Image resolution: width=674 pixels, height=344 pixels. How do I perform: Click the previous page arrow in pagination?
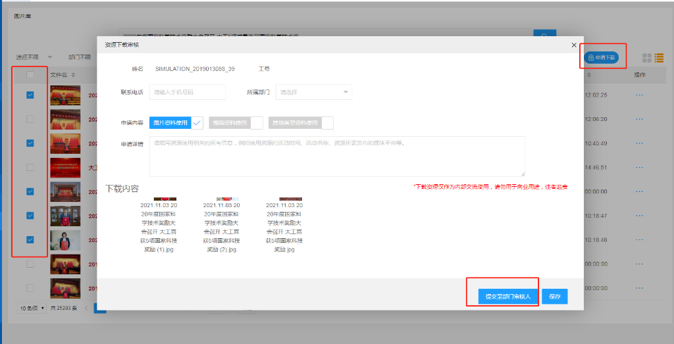pyautogui.click(x=85, y=308)
